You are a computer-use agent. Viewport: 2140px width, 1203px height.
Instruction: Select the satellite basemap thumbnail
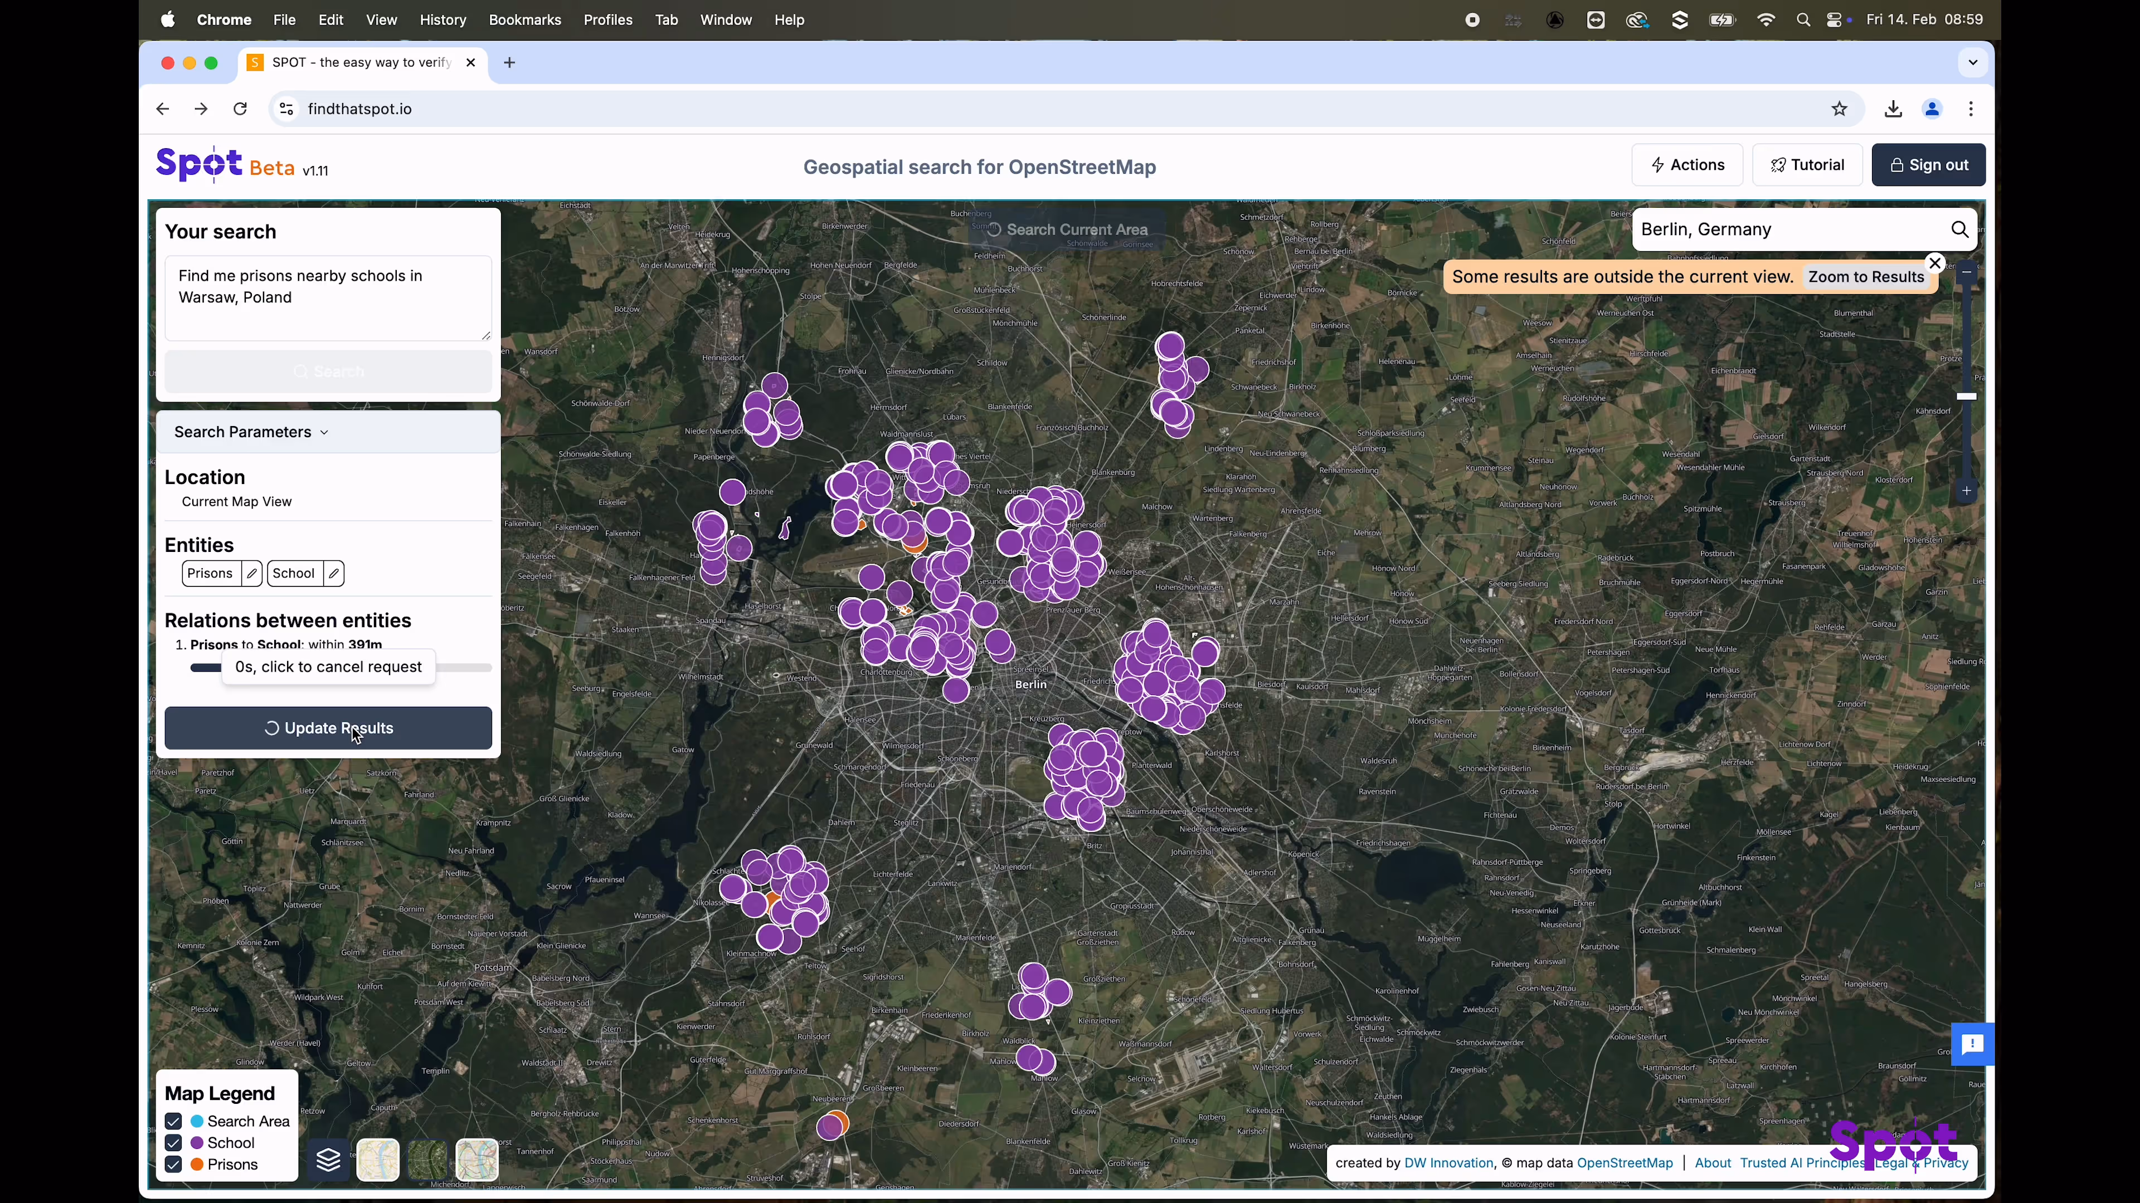[x=428, y=1160]
